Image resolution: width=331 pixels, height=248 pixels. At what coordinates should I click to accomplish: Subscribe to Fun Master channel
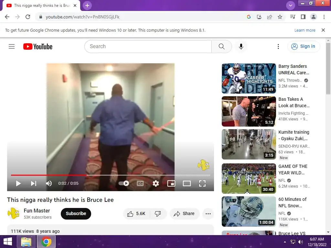coord(76,214)
